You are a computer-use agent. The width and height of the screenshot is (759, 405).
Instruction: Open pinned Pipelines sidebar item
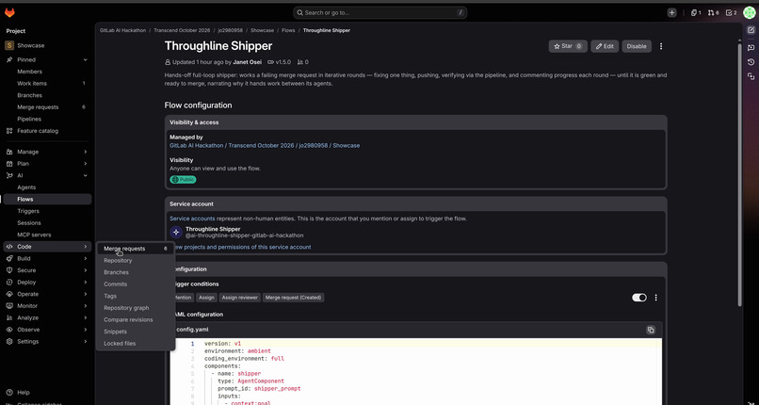click(x=47, y=119)
